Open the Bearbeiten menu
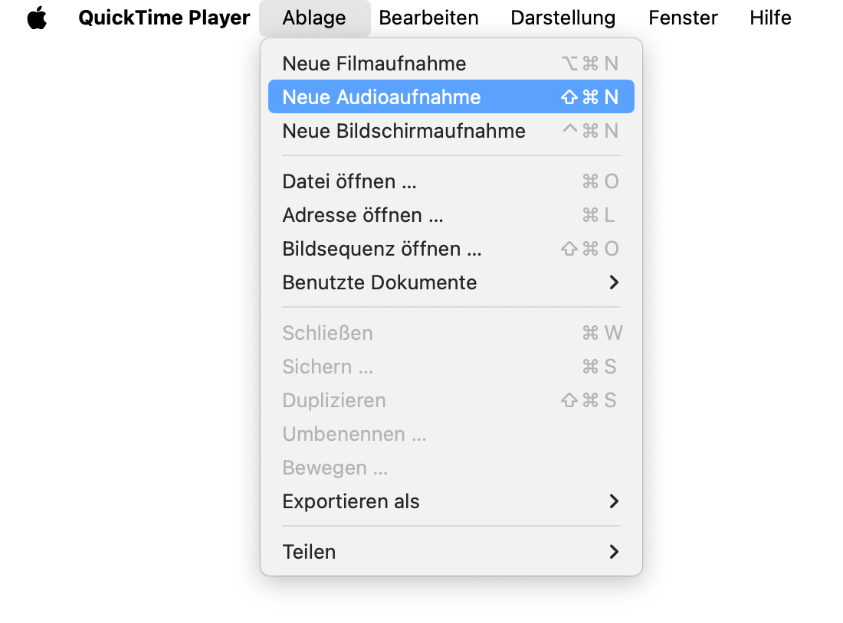843x623 pixels. point(428,18)
